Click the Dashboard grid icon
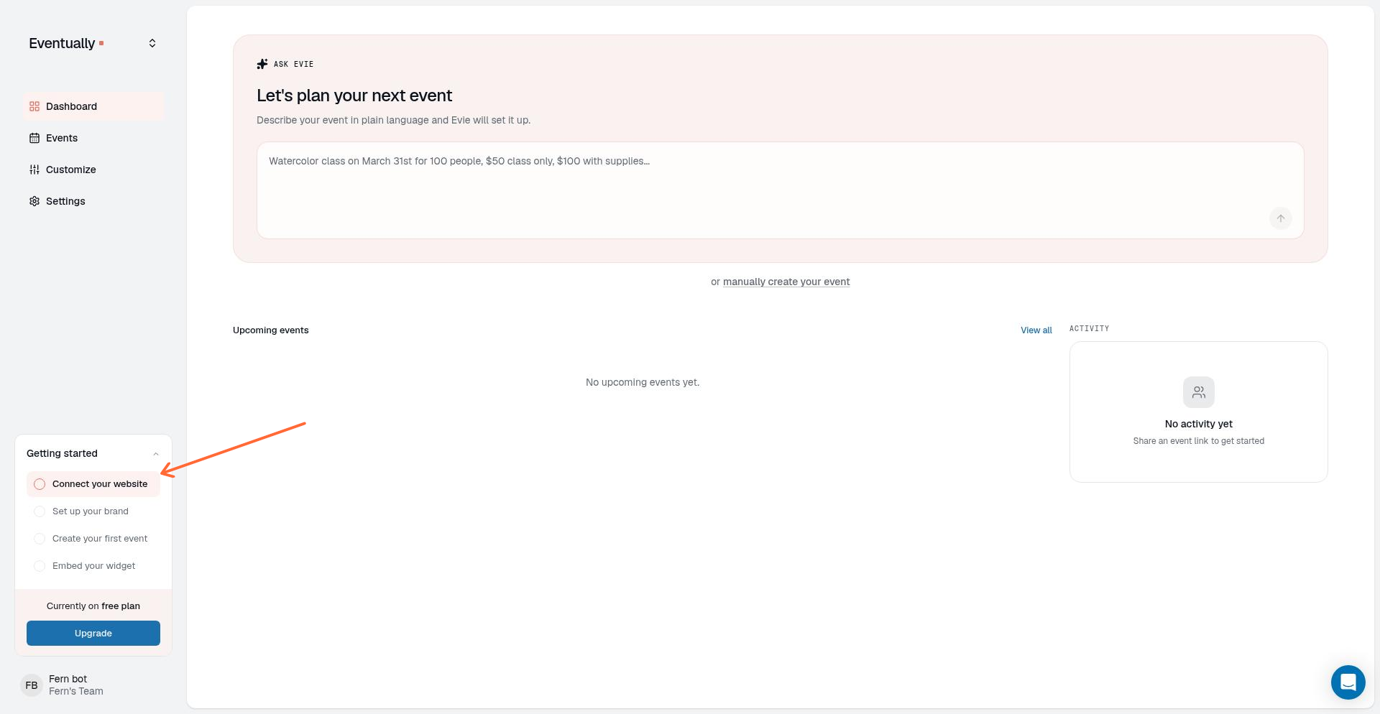The image size is (1380, 714). point(34,106)
